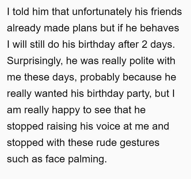Image resolution: width=191 pixels, height=179 pixels.
Task: Click the word "plans" in second line
Action: 85,28
